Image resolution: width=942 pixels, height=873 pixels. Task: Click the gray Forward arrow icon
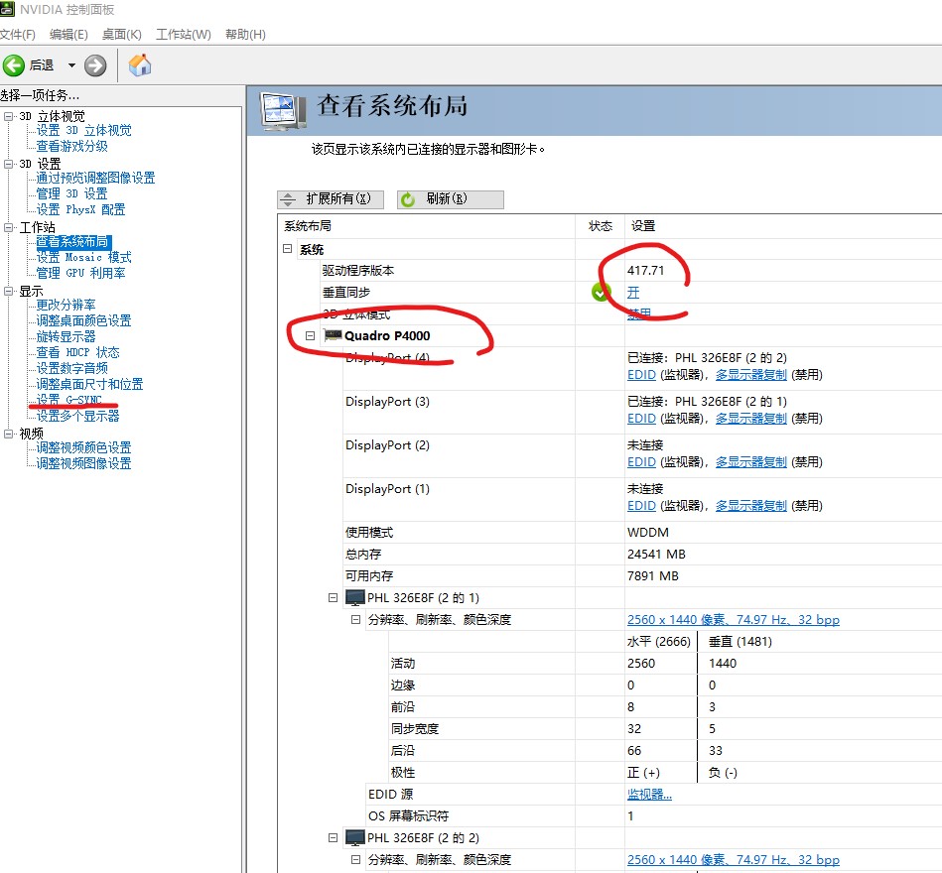coord(95,65)
